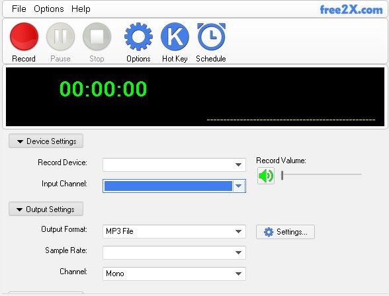This screenshot has height=296, width=389.
Task: Click the Record Volume slider track
Action: 322,174
